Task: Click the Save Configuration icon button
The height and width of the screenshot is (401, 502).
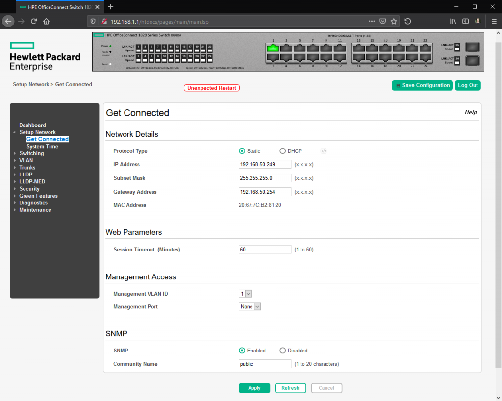Action: 397,85
